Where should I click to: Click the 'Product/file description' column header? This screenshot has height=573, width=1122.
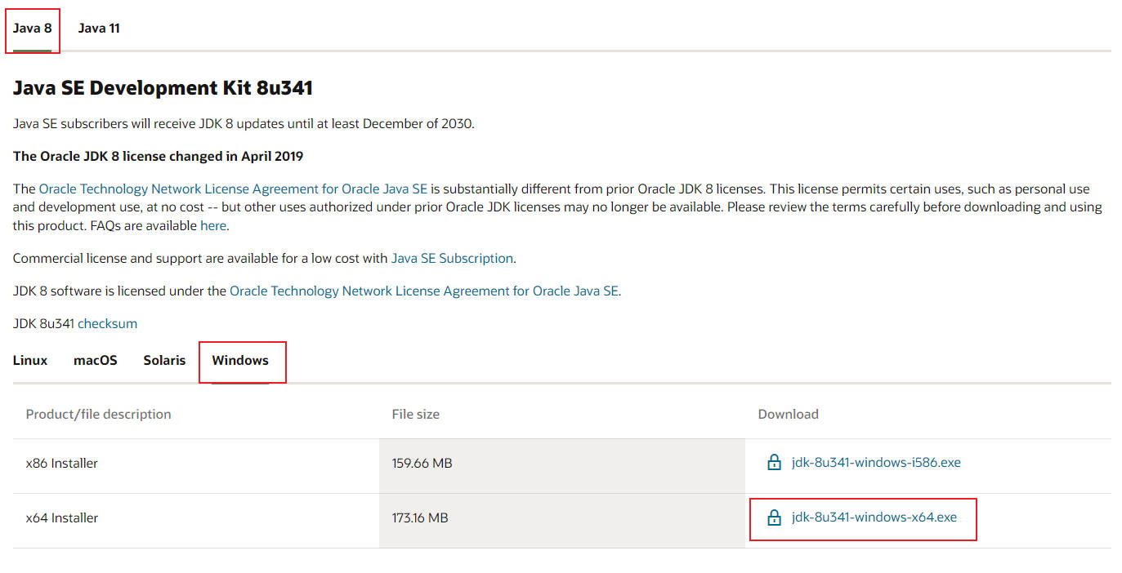[98, 415]
